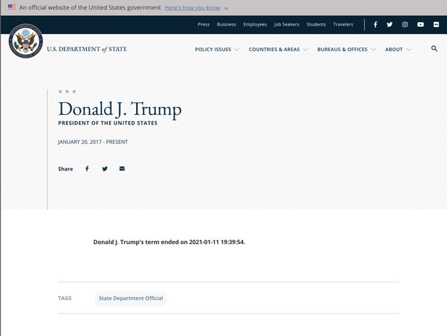This screenshot has width=447, height=336.
Task: Open the Employees link
Action: tap(255, 24)
